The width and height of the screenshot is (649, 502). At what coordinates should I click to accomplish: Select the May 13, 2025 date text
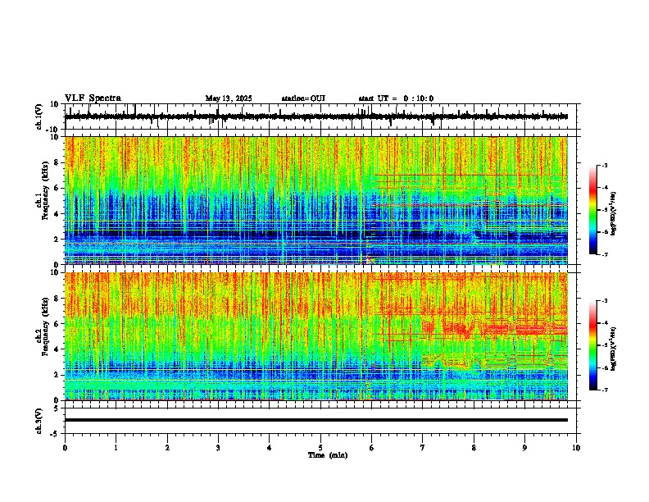[229, 98]
